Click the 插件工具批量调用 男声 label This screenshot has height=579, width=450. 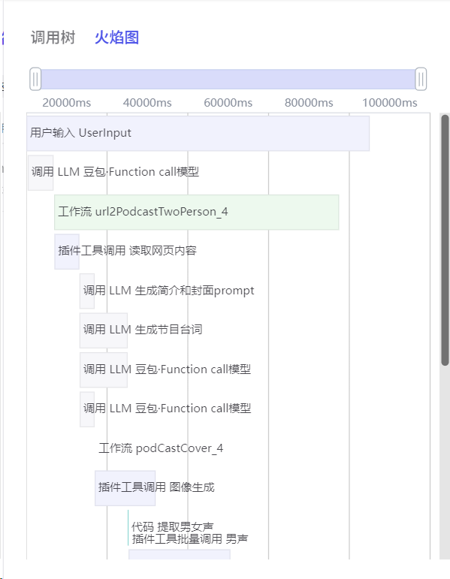[190, 538]
